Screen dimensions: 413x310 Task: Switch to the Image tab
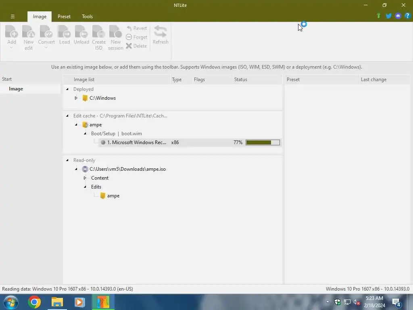(x=40, y=16)
